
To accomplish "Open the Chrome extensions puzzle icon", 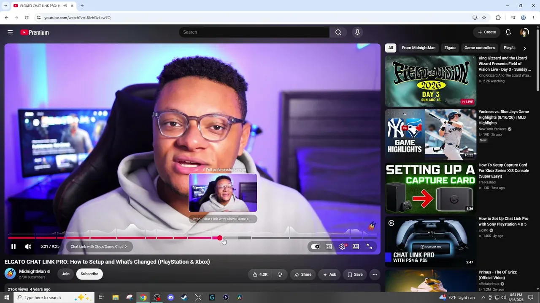I will (x=498, y=18).
